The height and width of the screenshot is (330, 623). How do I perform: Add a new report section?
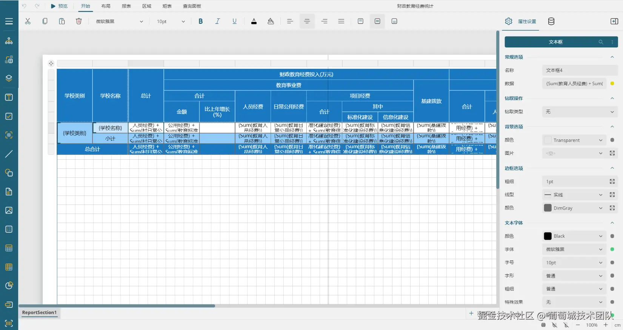[471, 313]
